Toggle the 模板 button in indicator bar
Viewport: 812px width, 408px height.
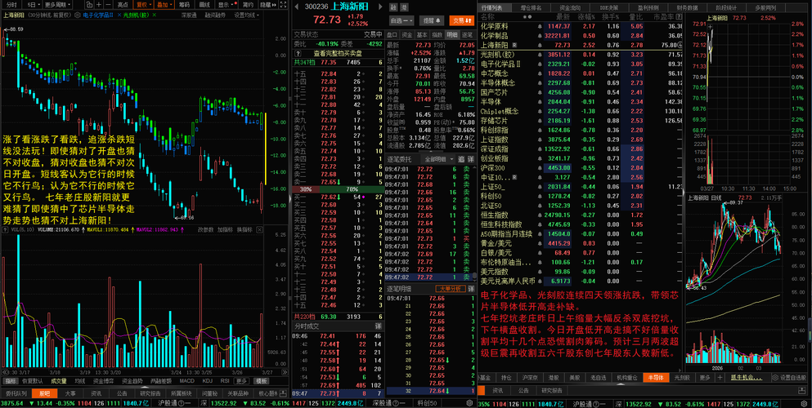[261, 381]
